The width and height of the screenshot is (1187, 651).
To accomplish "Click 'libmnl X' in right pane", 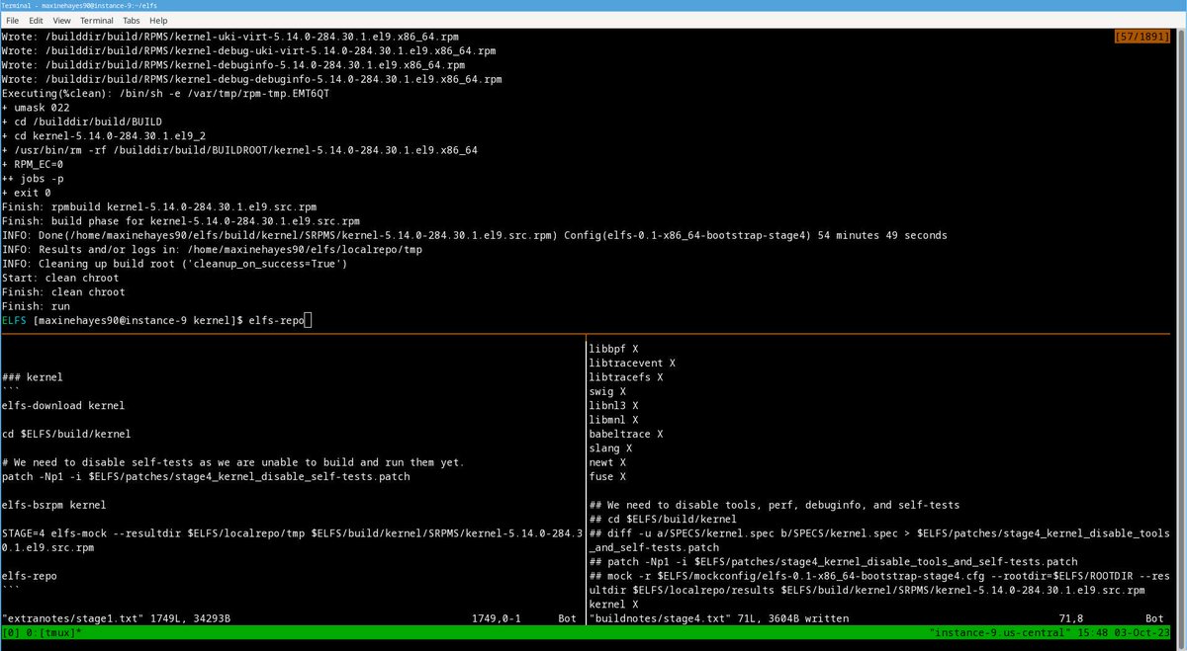I will click(613, 420).
